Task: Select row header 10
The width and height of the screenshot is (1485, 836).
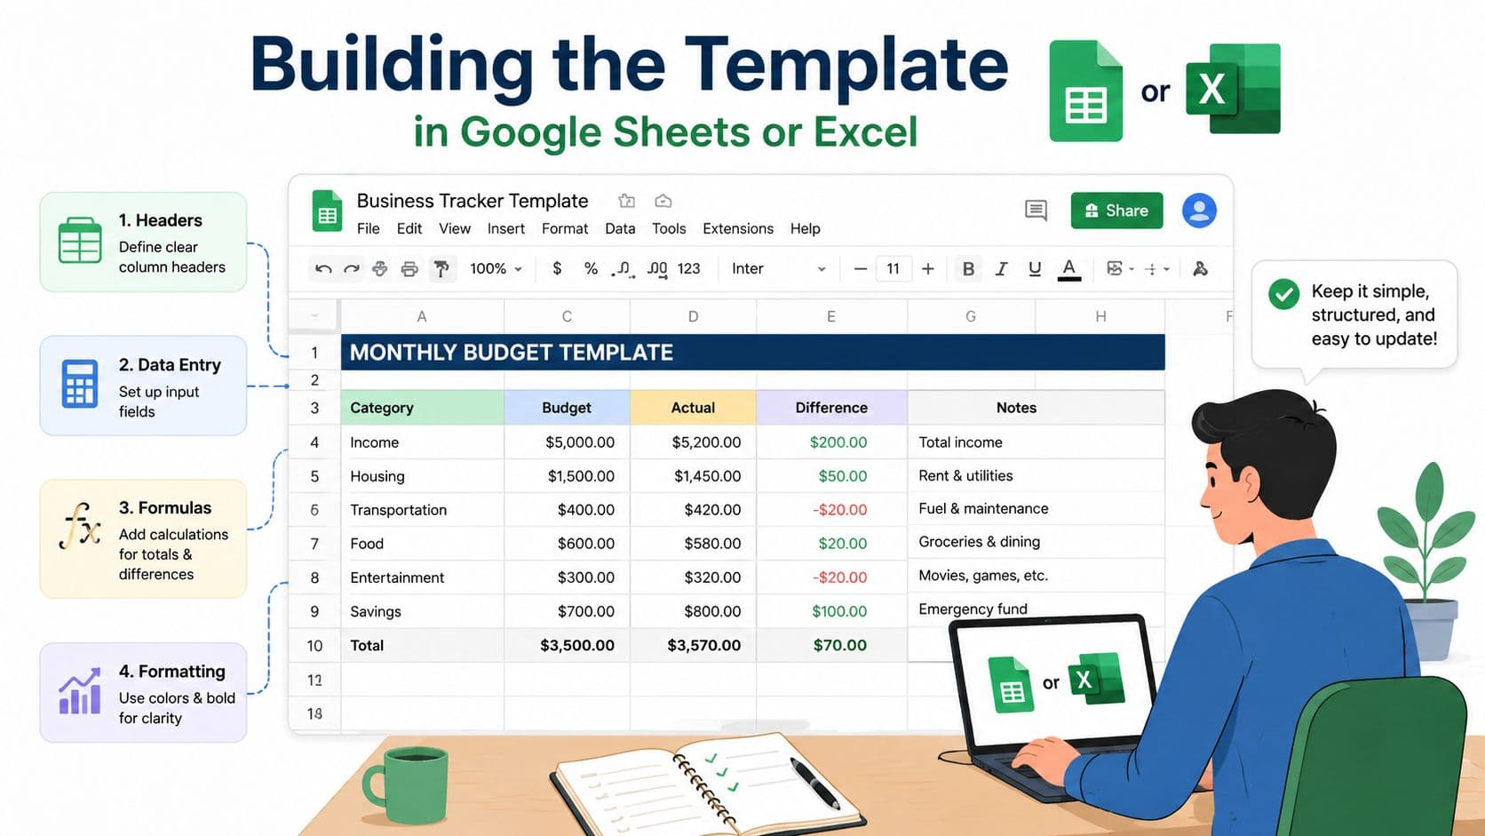Action: [314, 646]
